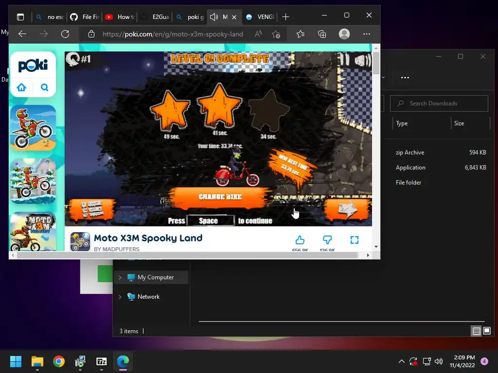The width and height of the screenshot is (498, 373).
Task: Continue to next level with arrow button
Action: coord(347,209)
